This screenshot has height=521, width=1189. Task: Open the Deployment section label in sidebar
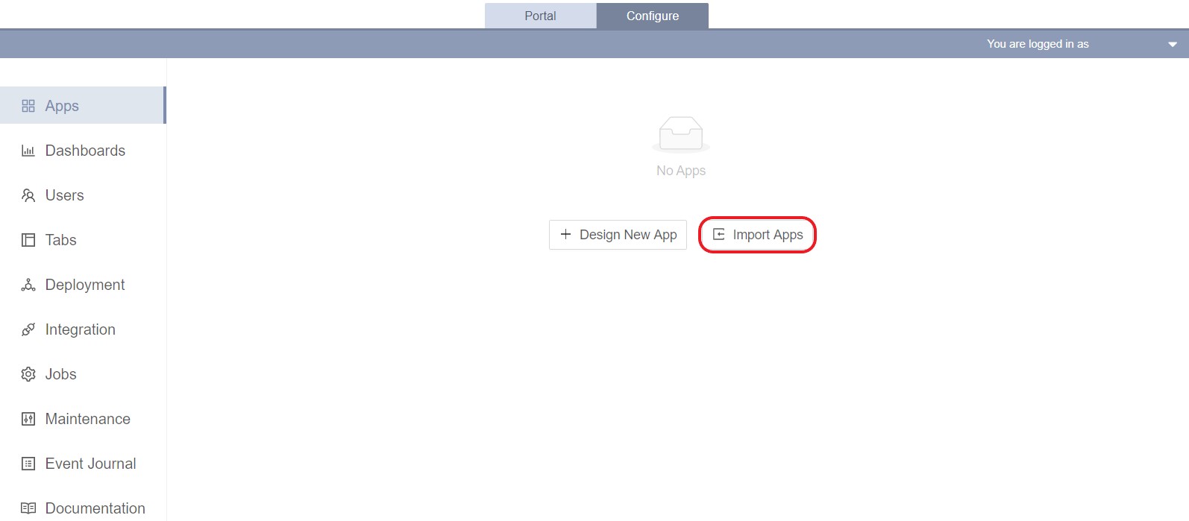coord(85,285)
